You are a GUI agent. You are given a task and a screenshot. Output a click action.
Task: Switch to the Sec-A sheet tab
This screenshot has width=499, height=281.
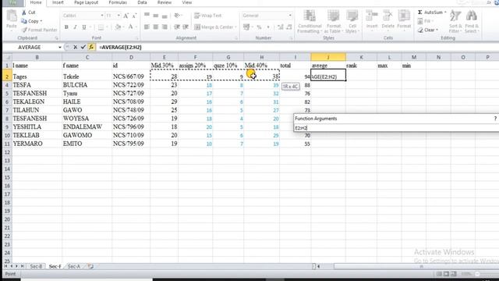tap(74, 266)
